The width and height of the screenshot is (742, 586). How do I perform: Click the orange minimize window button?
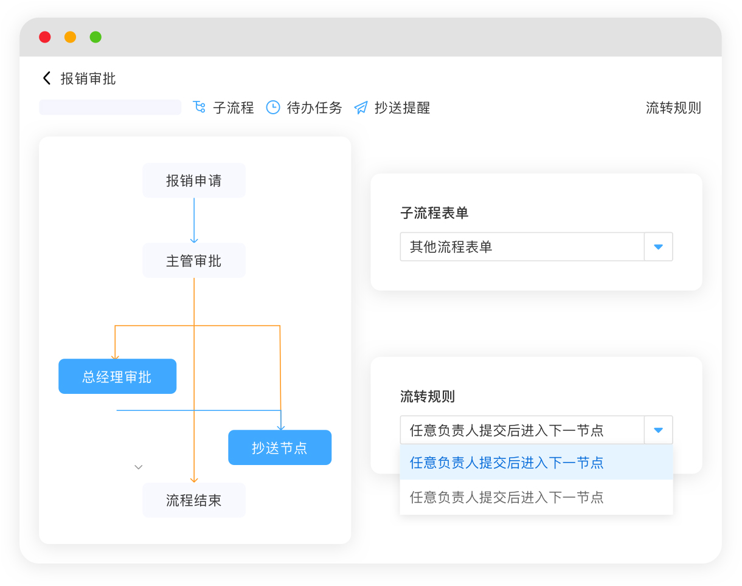pos(71,37)
